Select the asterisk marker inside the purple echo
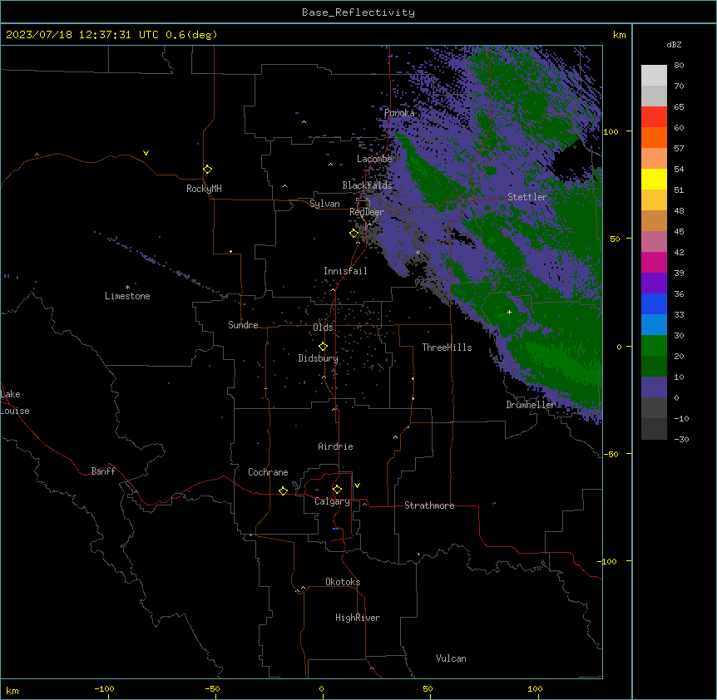This screenshot has width=717, height=700. 418,253
